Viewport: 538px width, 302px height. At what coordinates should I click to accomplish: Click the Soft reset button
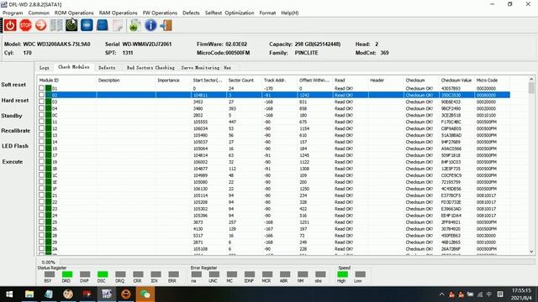pyautogui.click(x=13, y=85)
